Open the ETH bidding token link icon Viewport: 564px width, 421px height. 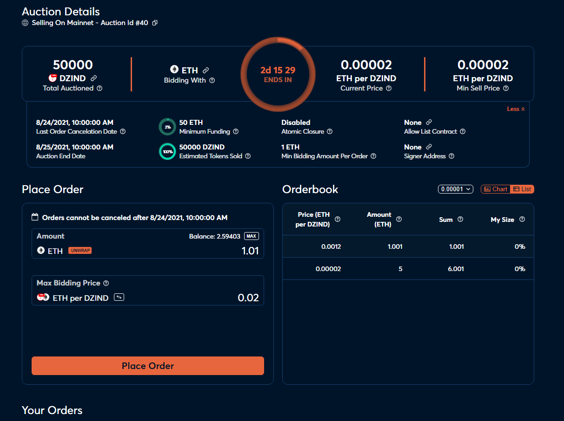coord(206,70)
